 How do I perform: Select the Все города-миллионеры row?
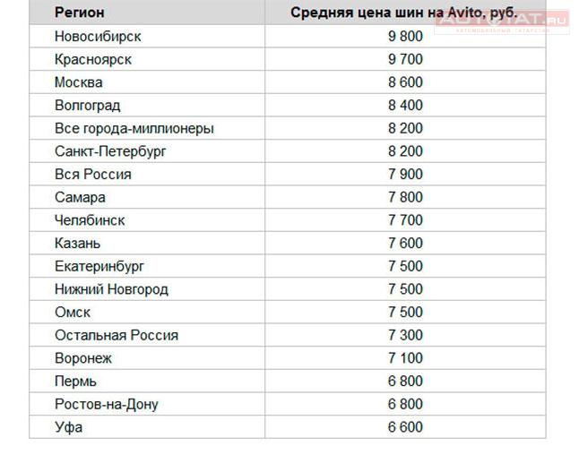pos(288,128)
